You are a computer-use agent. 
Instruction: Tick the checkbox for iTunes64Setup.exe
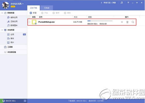29,22
